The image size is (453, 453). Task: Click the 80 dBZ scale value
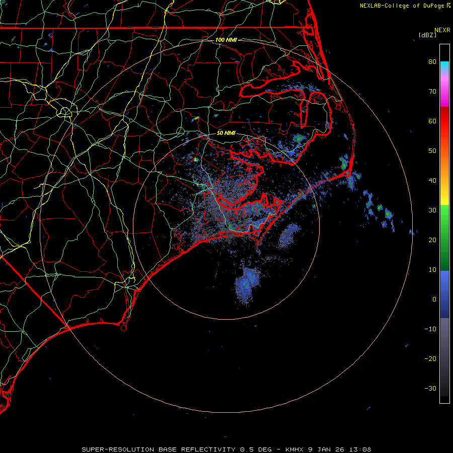(432, 61)
